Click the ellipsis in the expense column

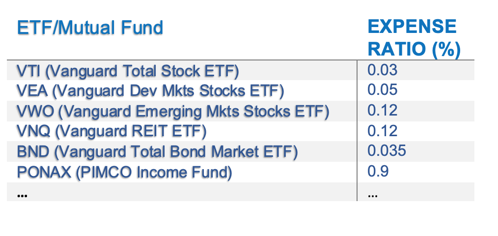coord(373,196)
